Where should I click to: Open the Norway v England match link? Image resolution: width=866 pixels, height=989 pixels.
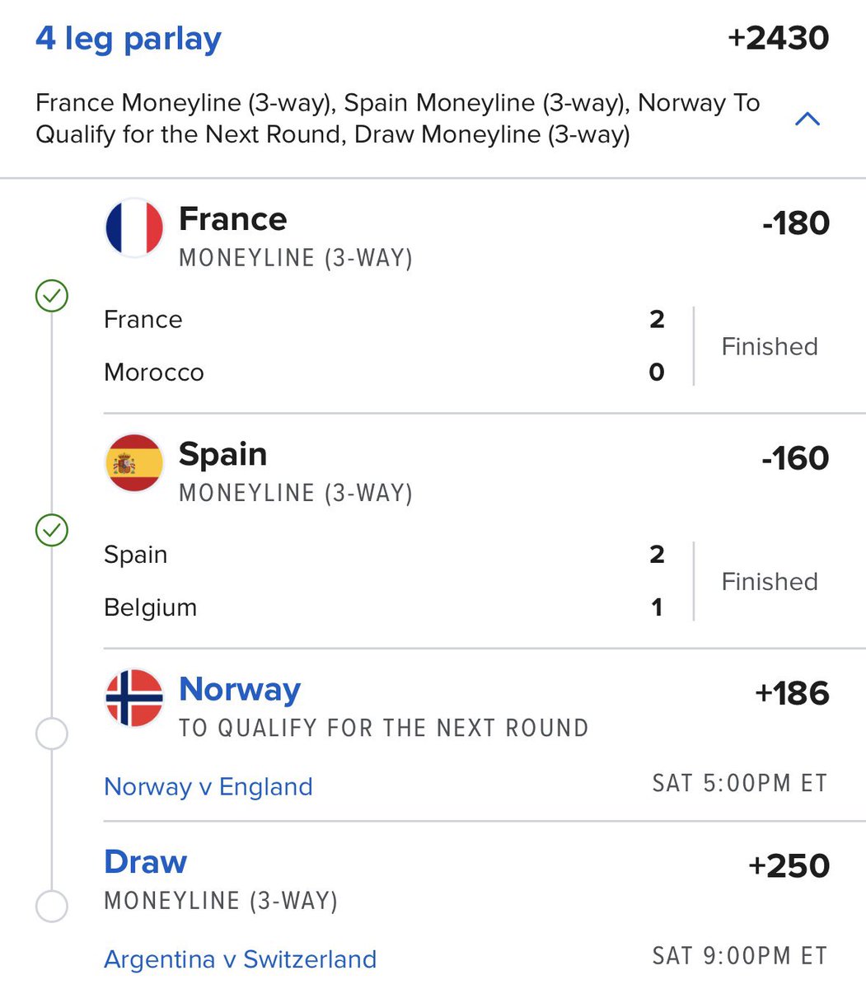point(208,787)
